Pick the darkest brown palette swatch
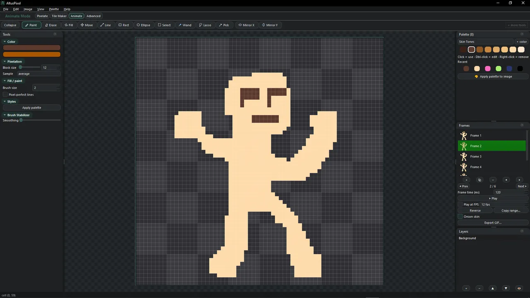The width and height of the screenshot is (530, 298). click(463, 50)
